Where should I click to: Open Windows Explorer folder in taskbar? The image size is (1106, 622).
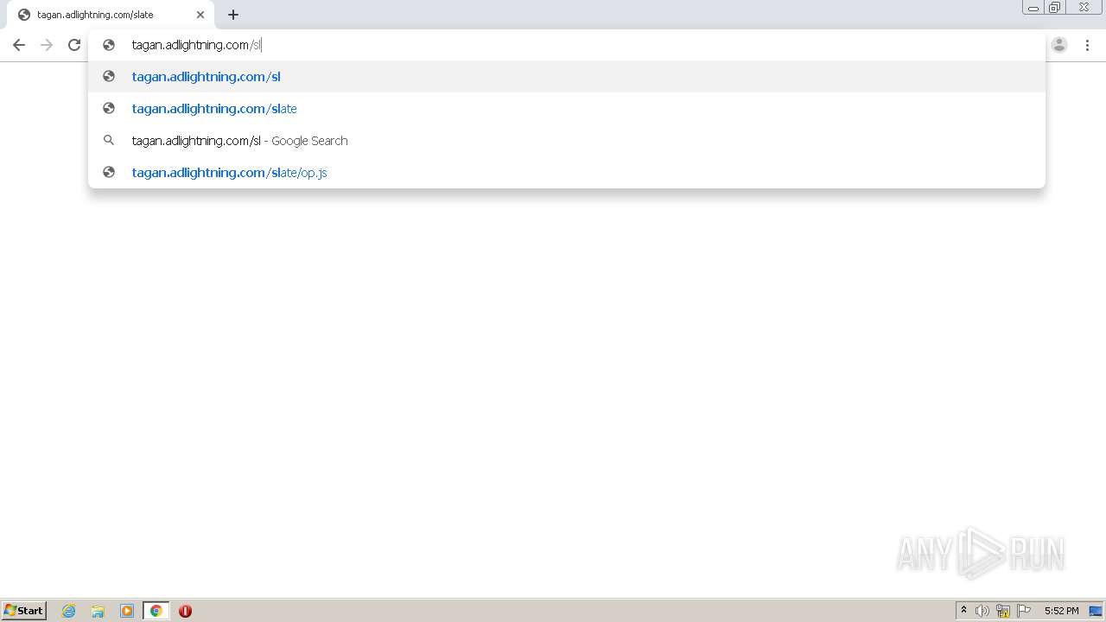click(x=98, y=611)
